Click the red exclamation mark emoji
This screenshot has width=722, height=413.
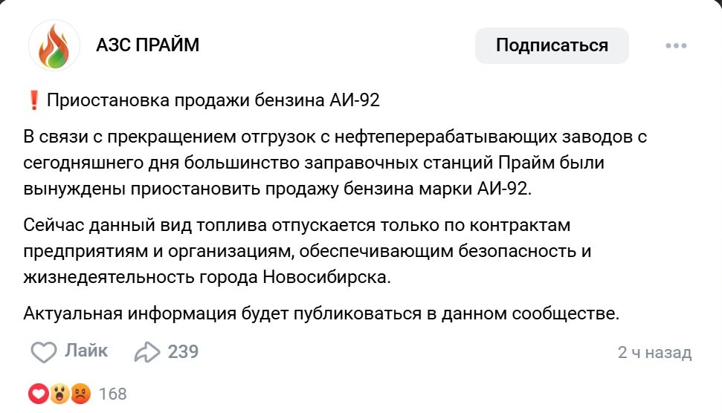tap(33, 100)
